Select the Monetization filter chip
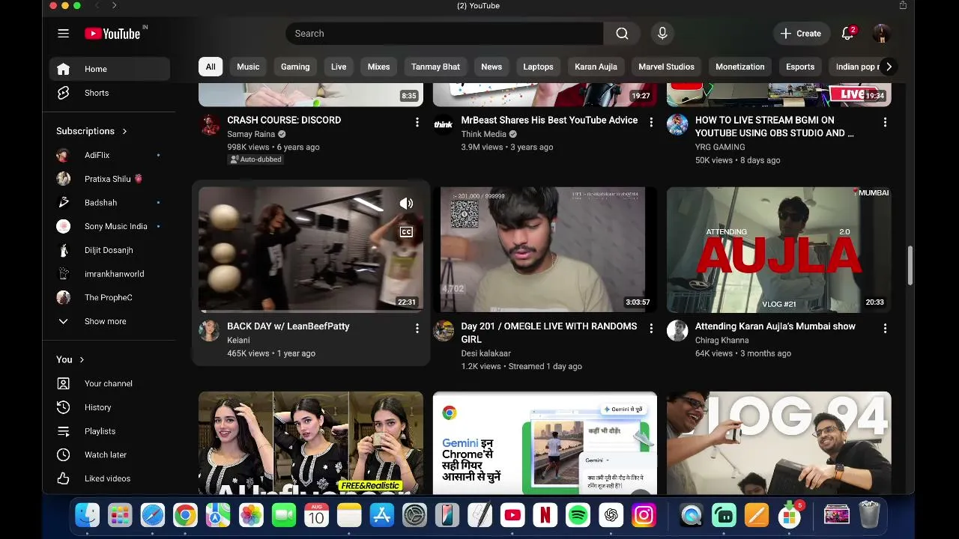The image size is (959, 539). tap(740, 67)
